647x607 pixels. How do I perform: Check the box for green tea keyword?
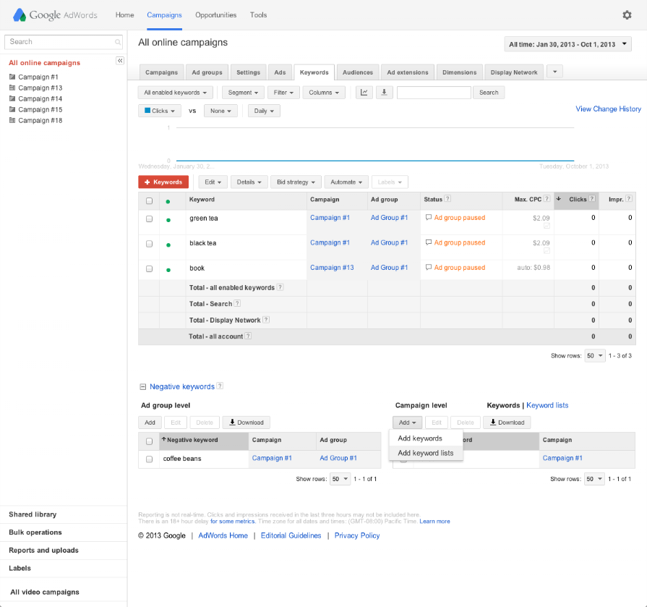(150, 218)
